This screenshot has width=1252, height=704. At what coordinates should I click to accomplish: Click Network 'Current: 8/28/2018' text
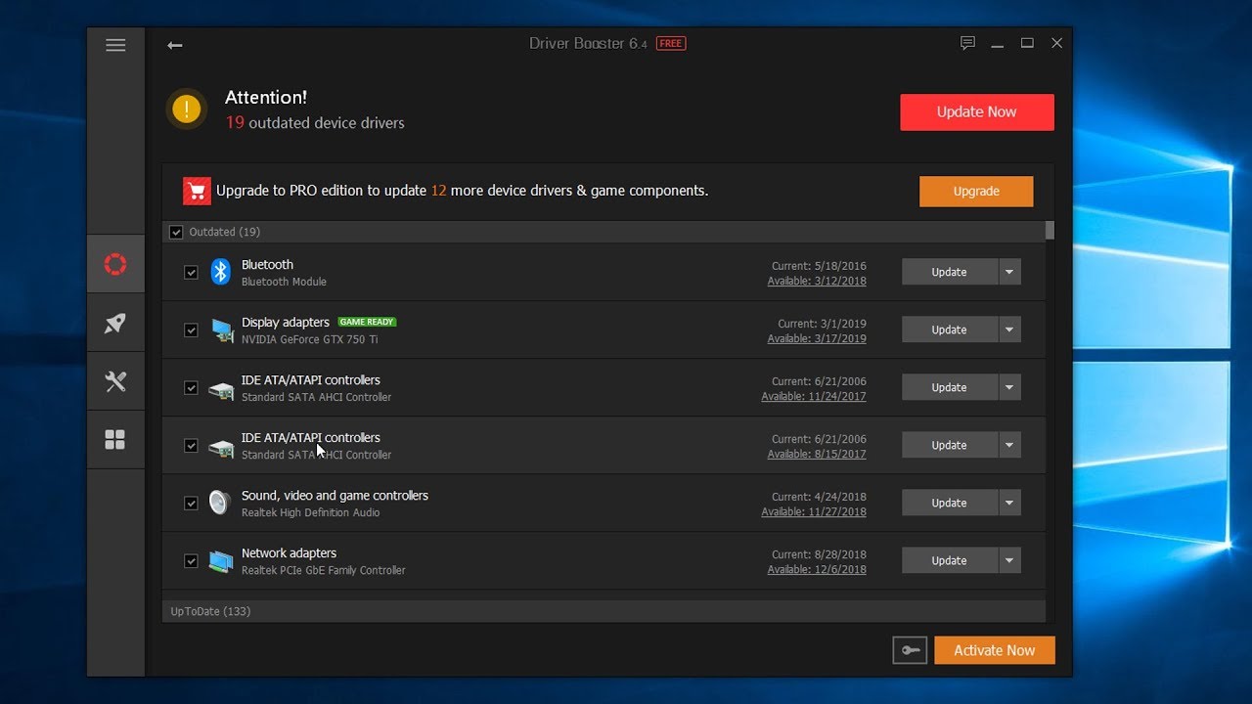point(819,554)
